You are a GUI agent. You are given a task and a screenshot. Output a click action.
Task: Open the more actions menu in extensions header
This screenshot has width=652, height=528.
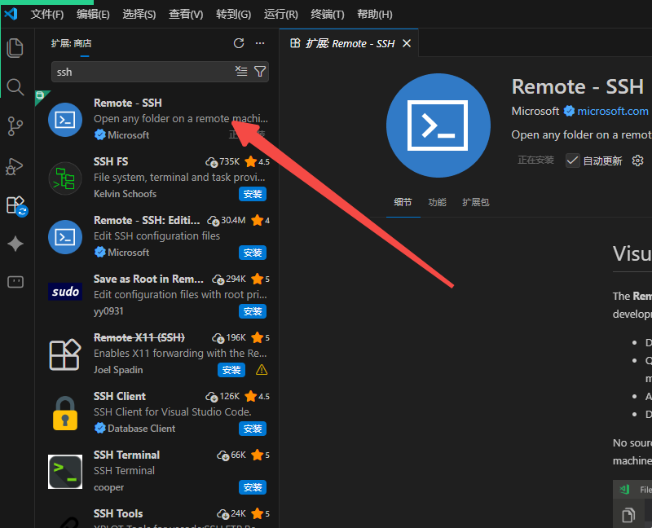(260, 43)
